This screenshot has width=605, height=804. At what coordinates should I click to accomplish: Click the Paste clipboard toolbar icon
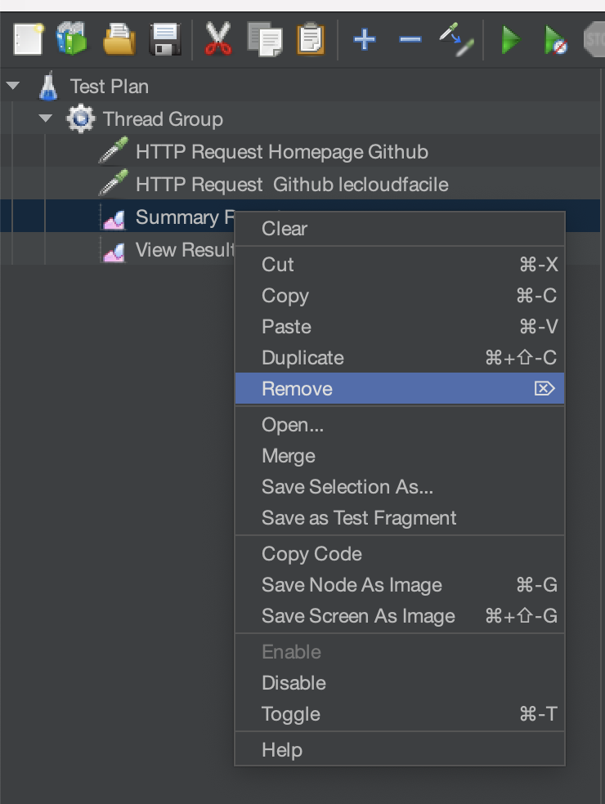coord(311,38)
